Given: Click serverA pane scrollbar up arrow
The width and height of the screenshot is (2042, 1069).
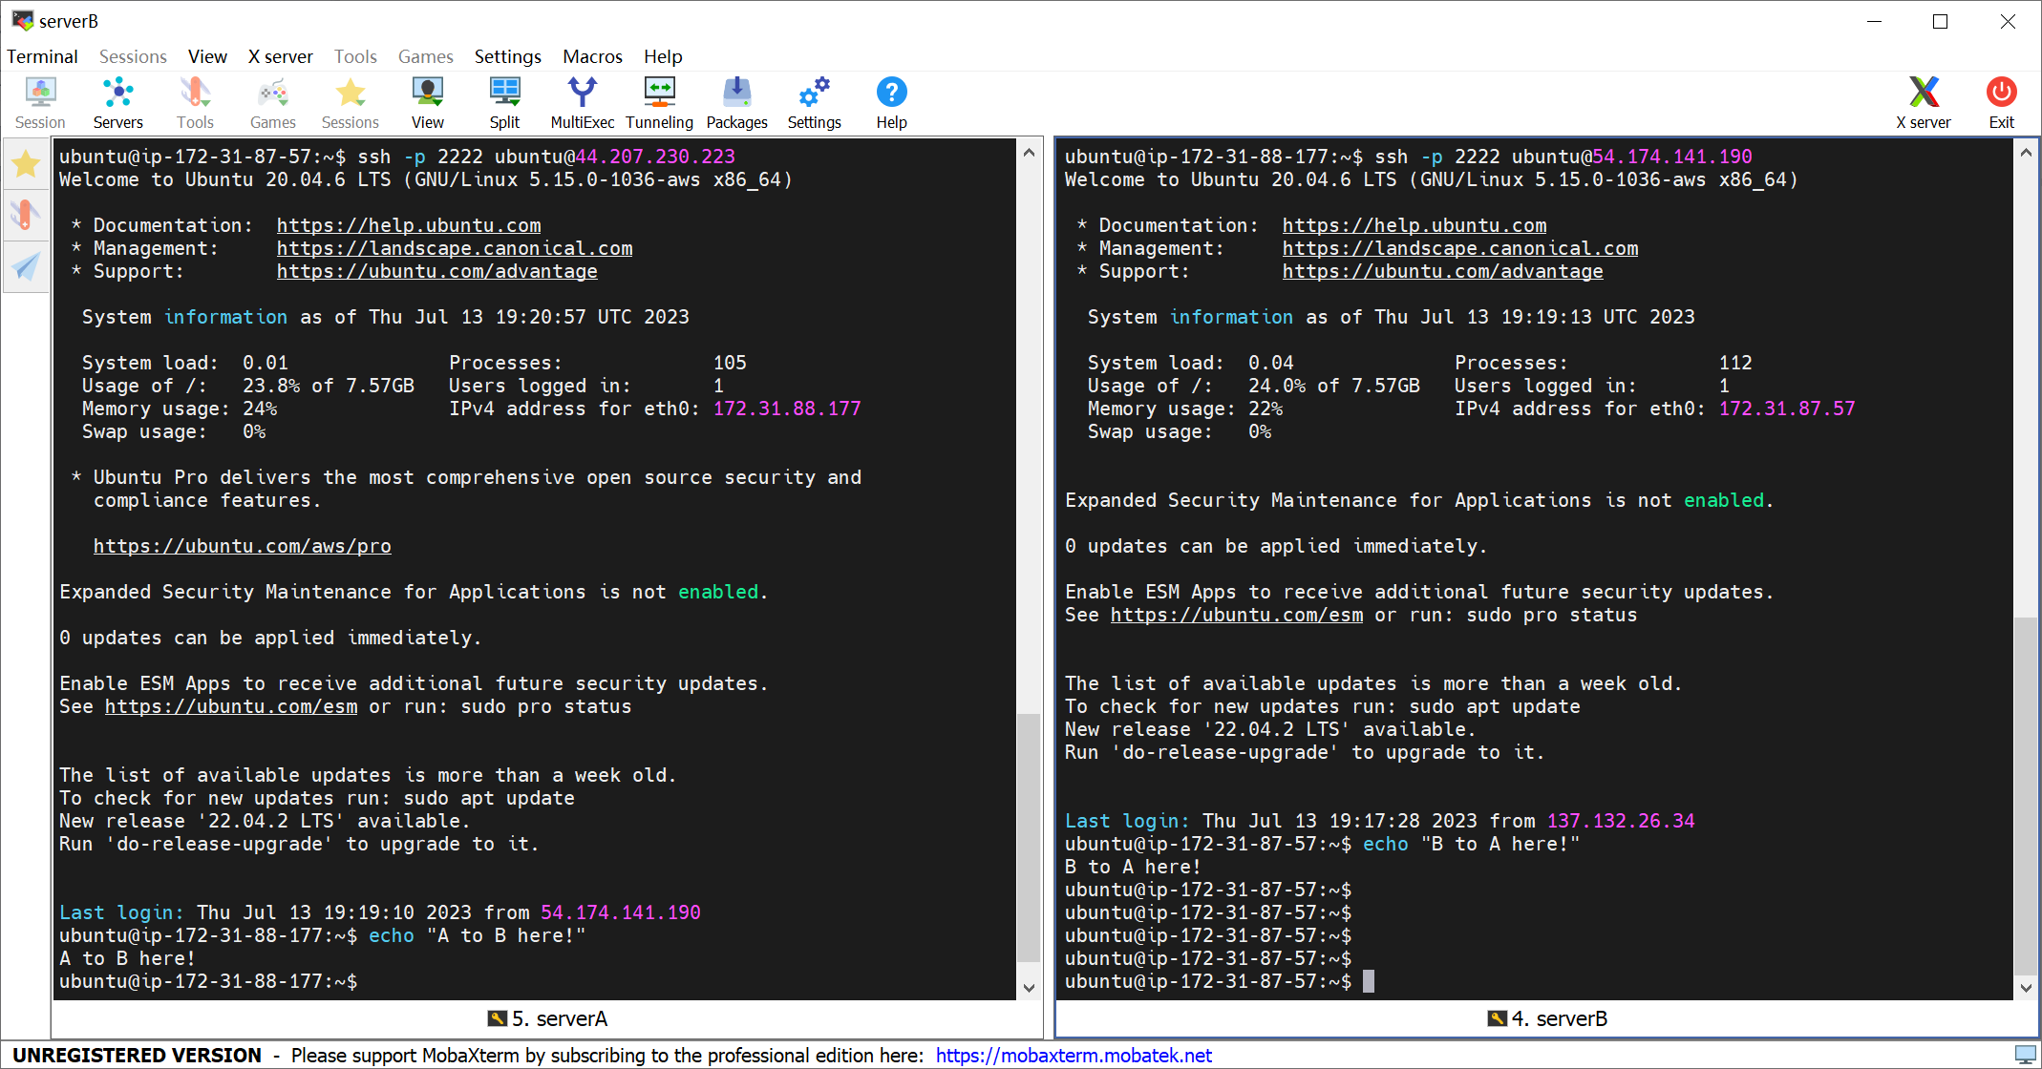Looking at the screenshot, I should pyautogui.click(x=1029, y=153).
